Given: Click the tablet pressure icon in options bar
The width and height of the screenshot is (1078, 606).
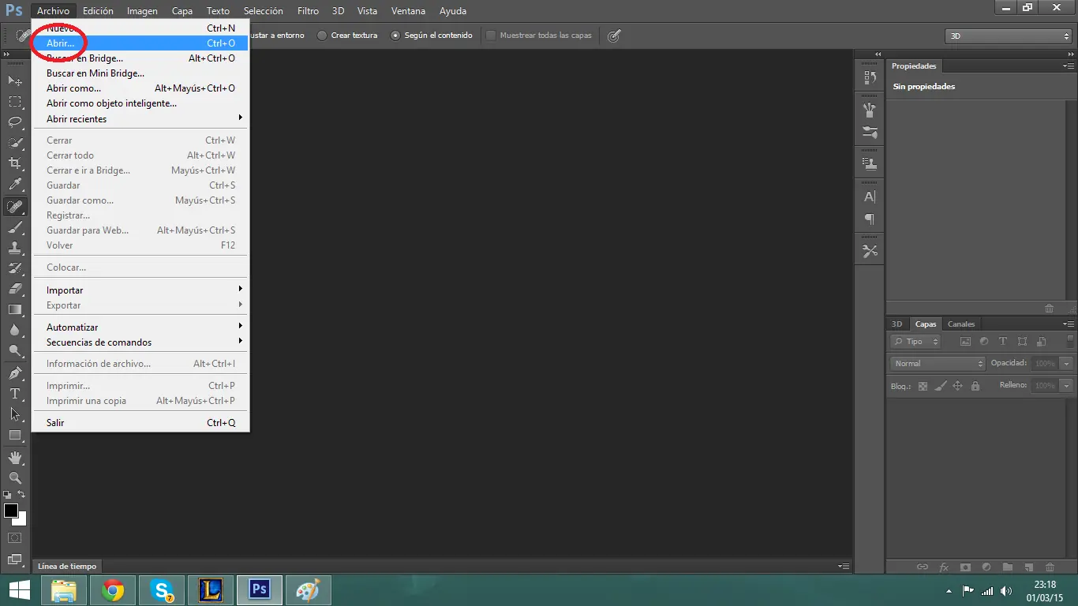Looking at the screenshot, I should (x=614, y=36).
